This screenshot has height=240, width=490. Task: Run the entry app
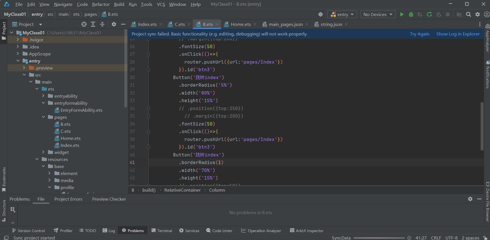click(x=402, y=14)
